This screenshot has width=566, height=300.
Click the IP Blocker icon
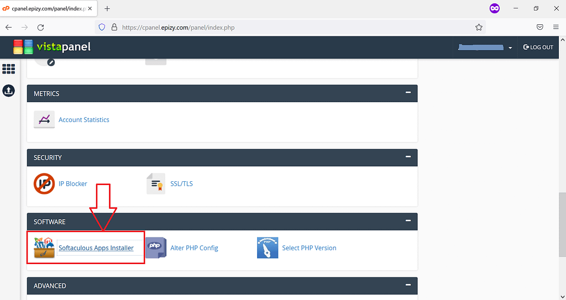click(44, 184)
